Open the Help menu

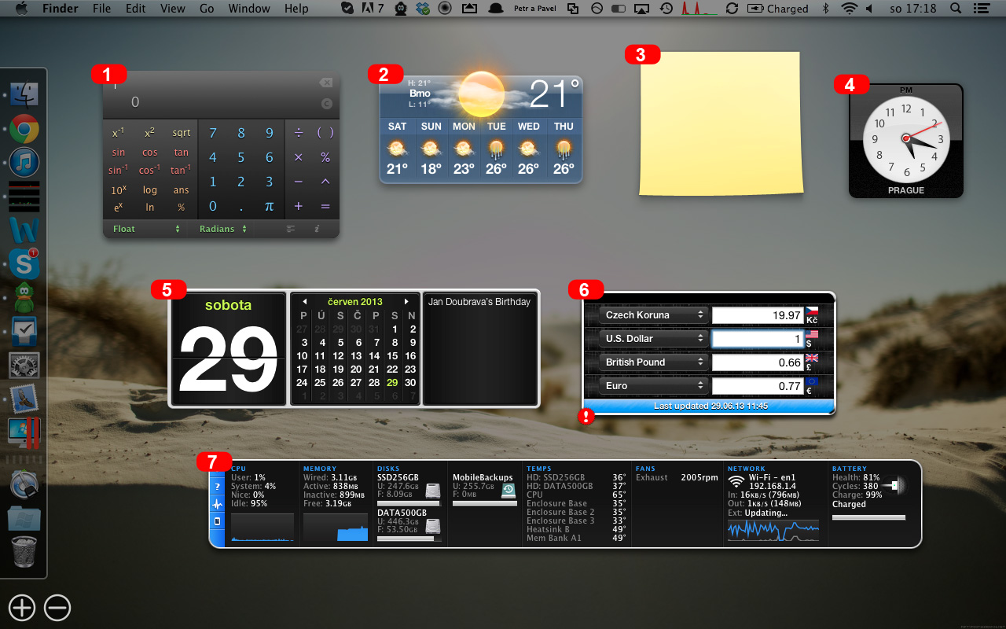point(296,9)
